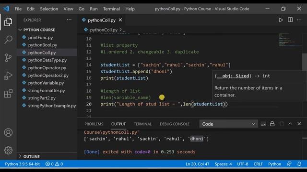Click the feedback icon in status bar

click(289, 164)
